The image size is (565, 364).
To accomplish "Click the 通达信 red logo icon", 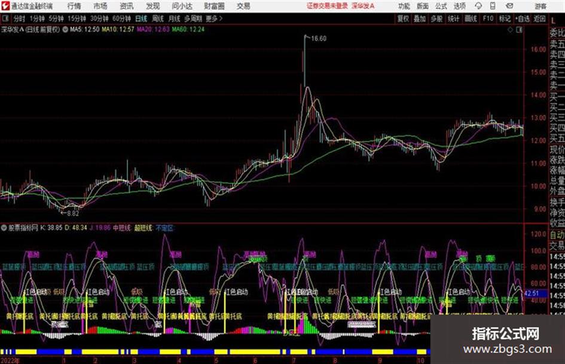I will [x=5, y=6].
